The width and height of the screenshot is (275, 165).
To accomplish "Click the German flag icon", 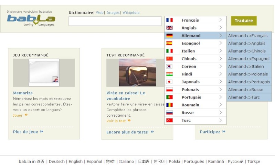I will point(169,35).
